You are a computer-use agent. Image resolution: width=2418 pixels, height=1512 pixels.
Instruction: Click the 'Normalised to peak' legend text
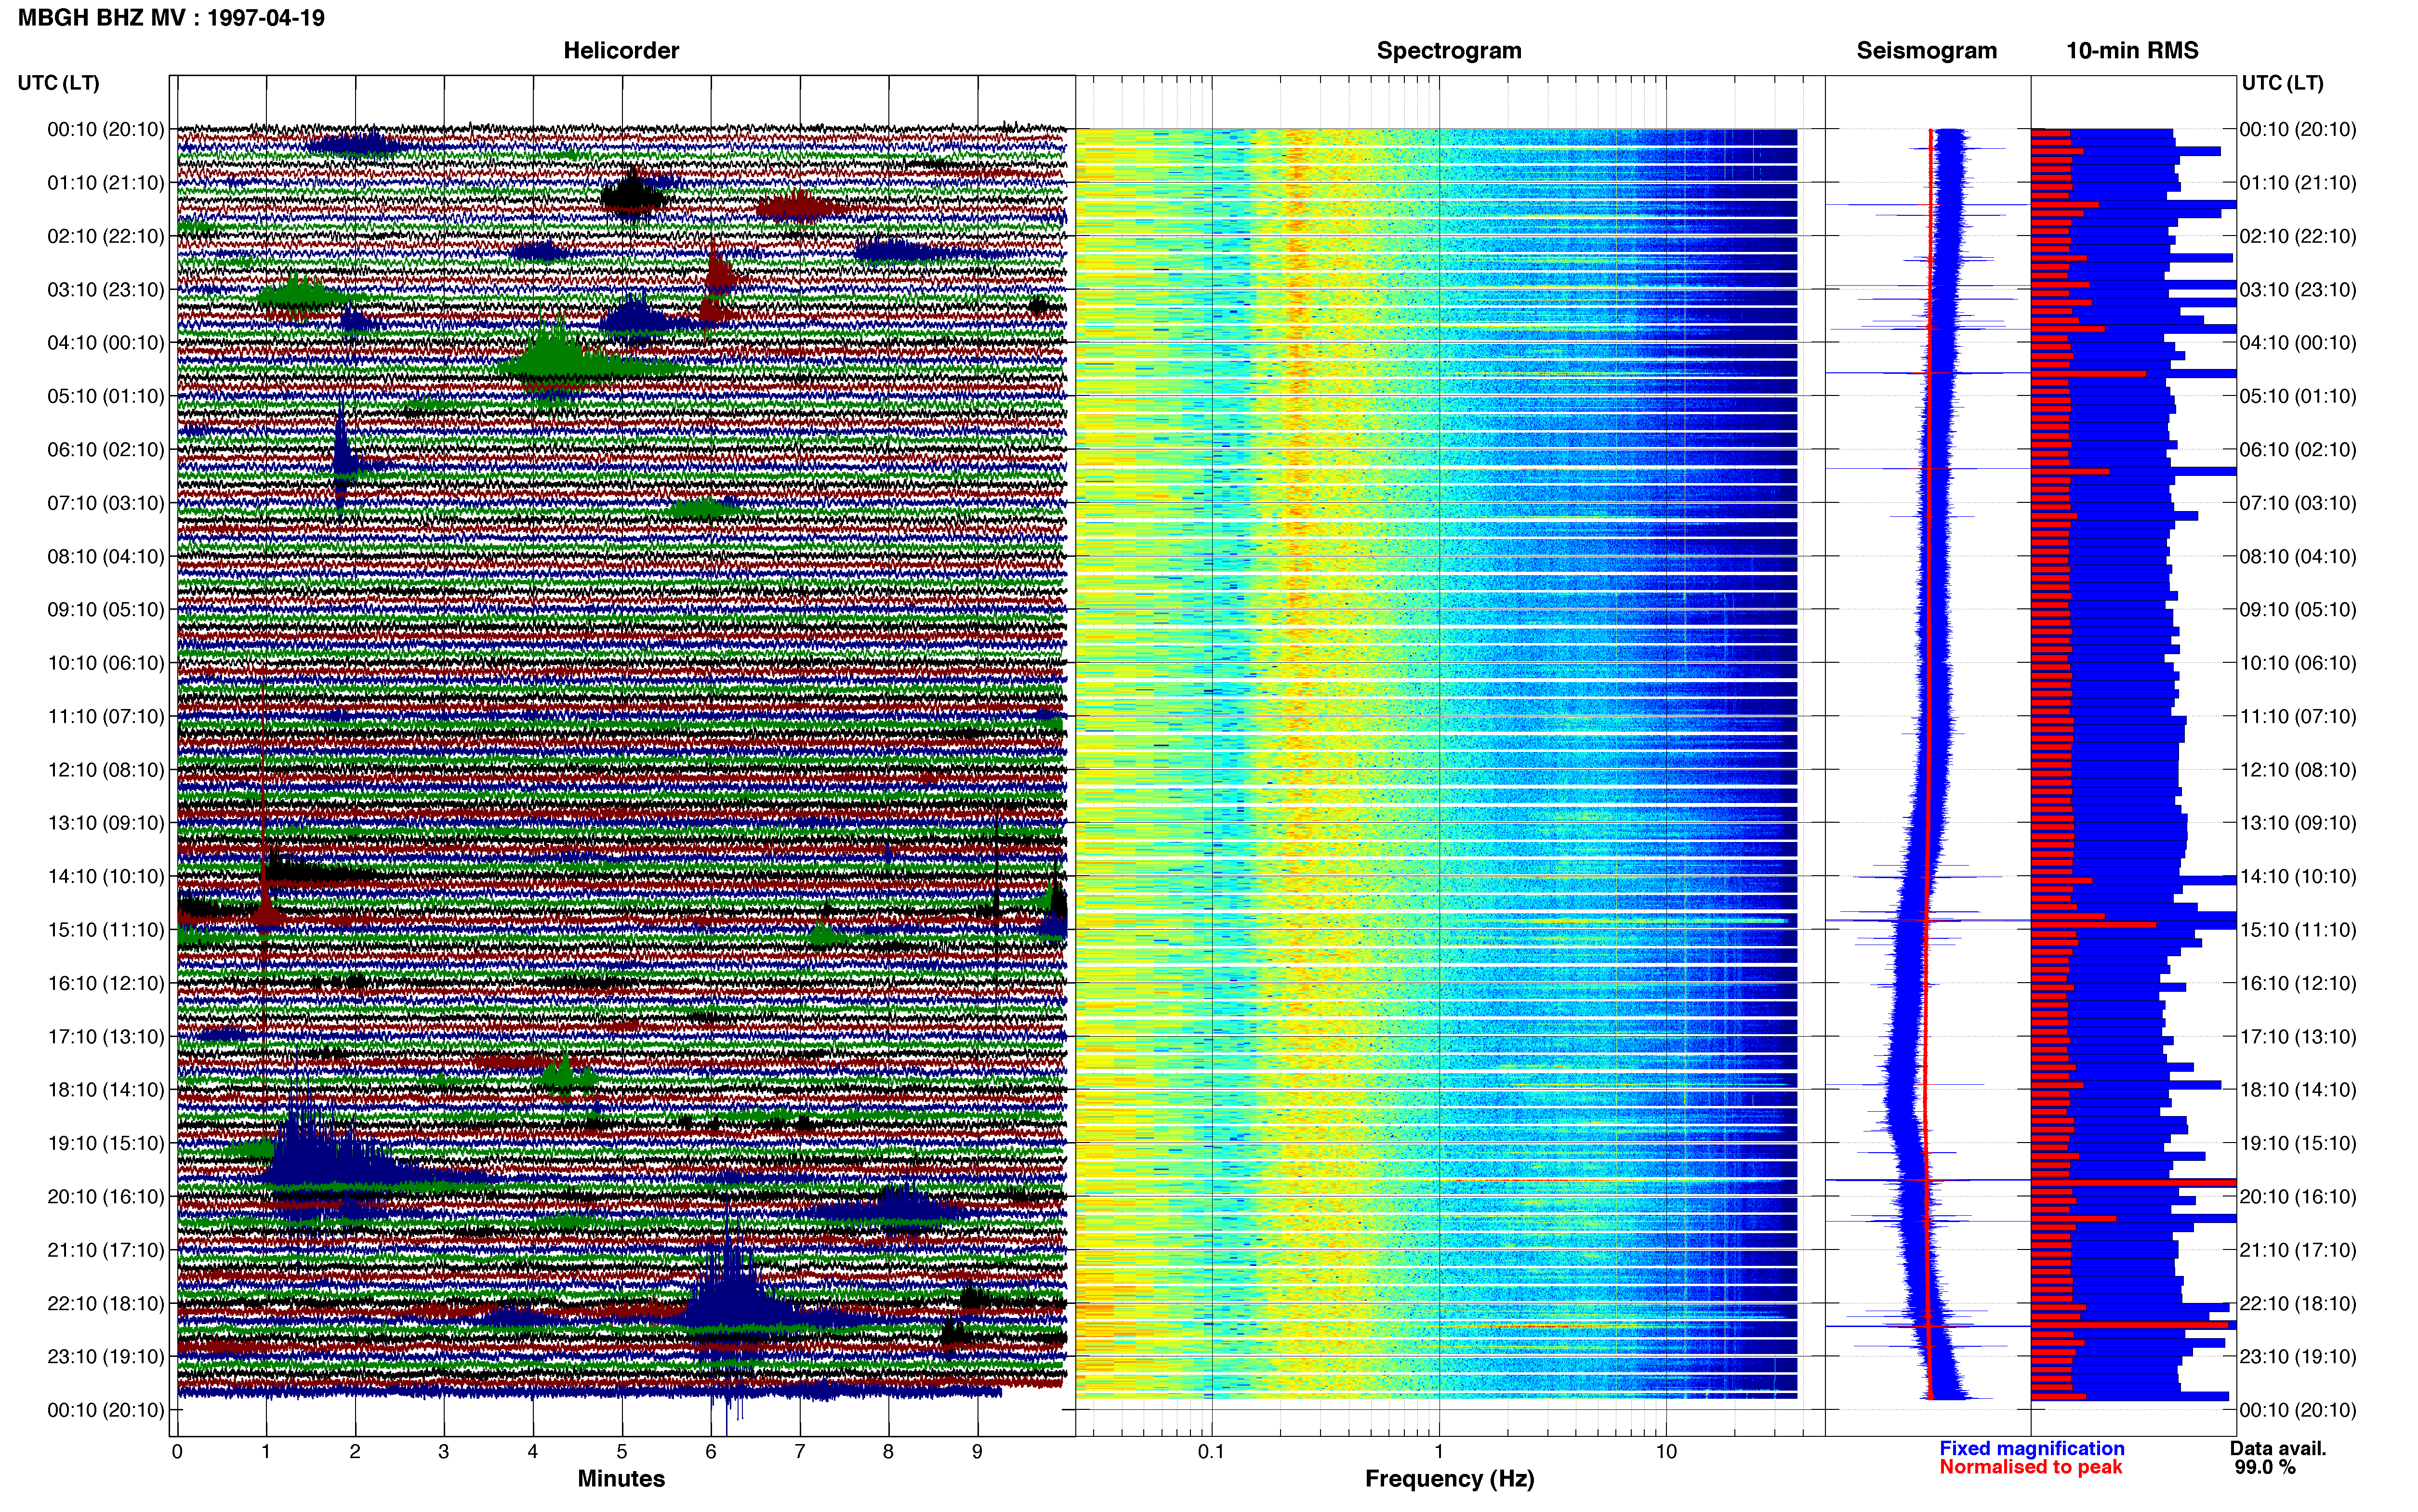click(2030, 1468)
